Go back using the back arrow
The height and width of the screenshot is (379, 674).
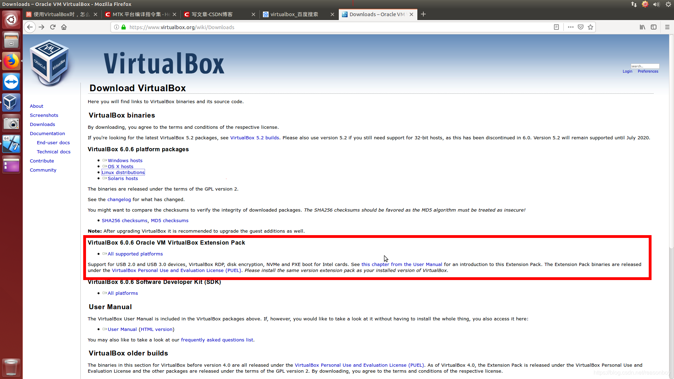[x=30, y=27]
